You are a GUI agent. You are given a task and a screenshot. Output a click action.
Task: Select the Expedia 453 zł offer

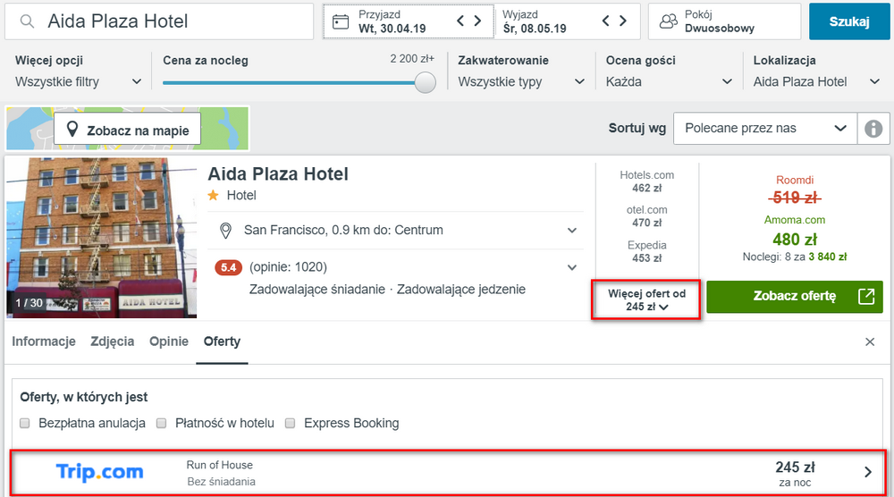pyautogui.click(x=646, y=251)
